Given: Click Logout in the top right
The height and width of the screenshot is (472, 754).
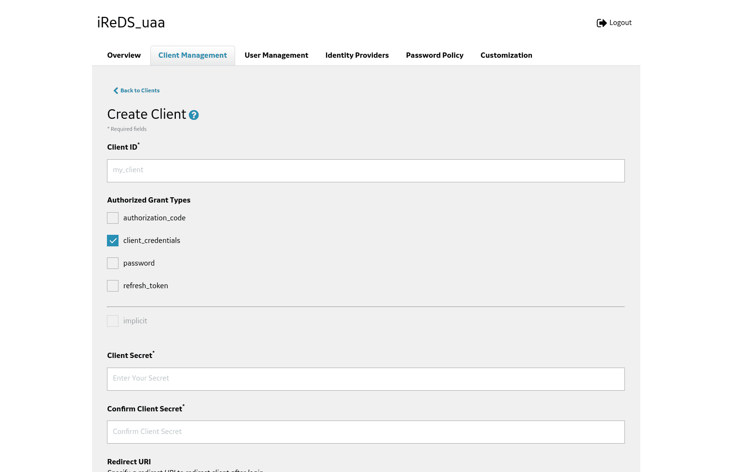Looking at the screenshot, I should (620, 23).
